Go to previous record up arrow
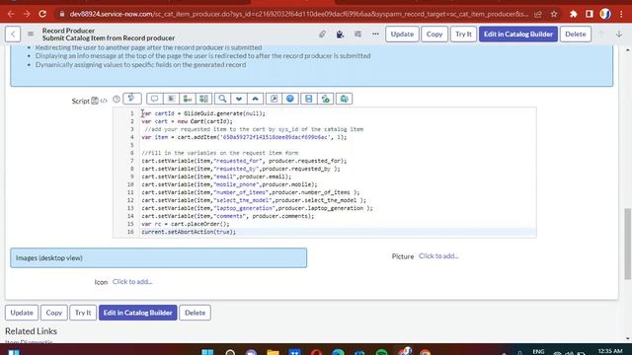 601,35
